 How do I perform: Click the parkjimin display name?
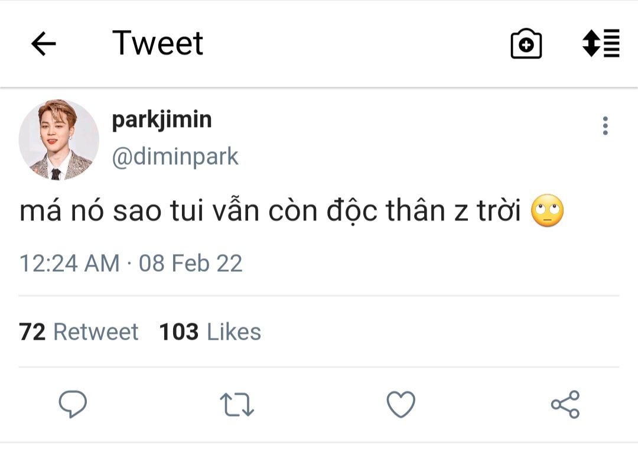162,120
